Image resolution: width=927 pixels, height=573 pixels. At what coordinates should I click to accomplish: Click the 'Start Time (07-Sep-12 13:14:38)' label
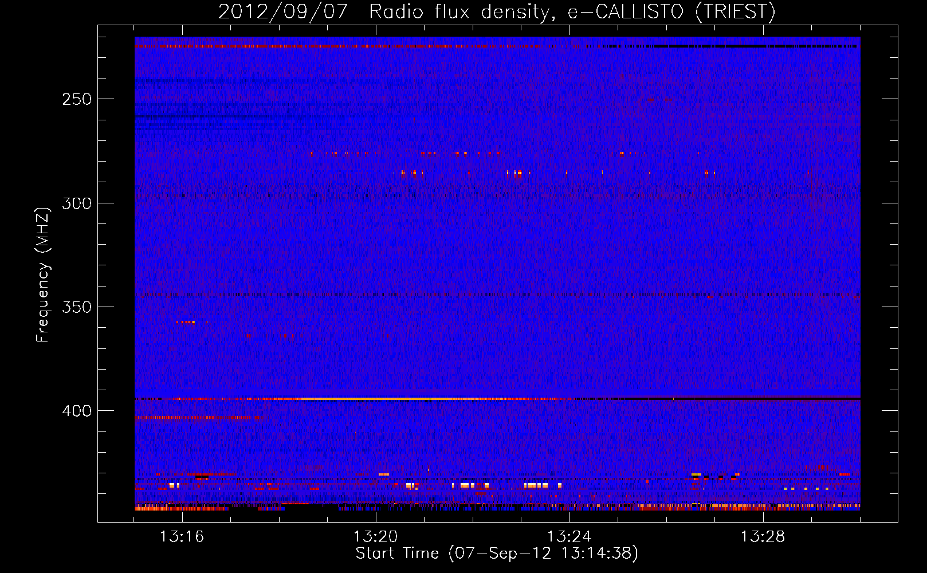(x=497, y=554)
